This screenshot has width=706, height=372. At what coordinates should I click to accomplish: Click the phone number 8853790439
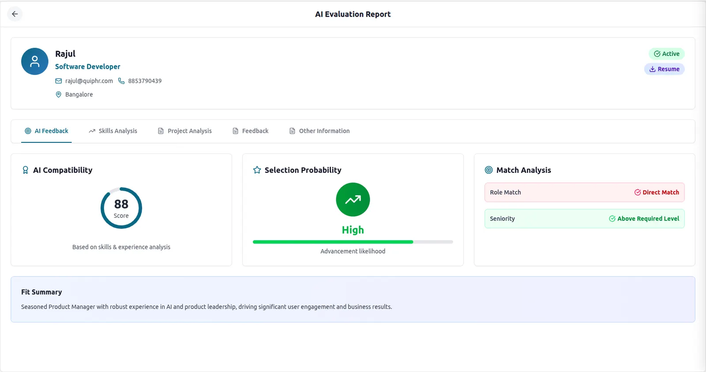click(145, 81)
